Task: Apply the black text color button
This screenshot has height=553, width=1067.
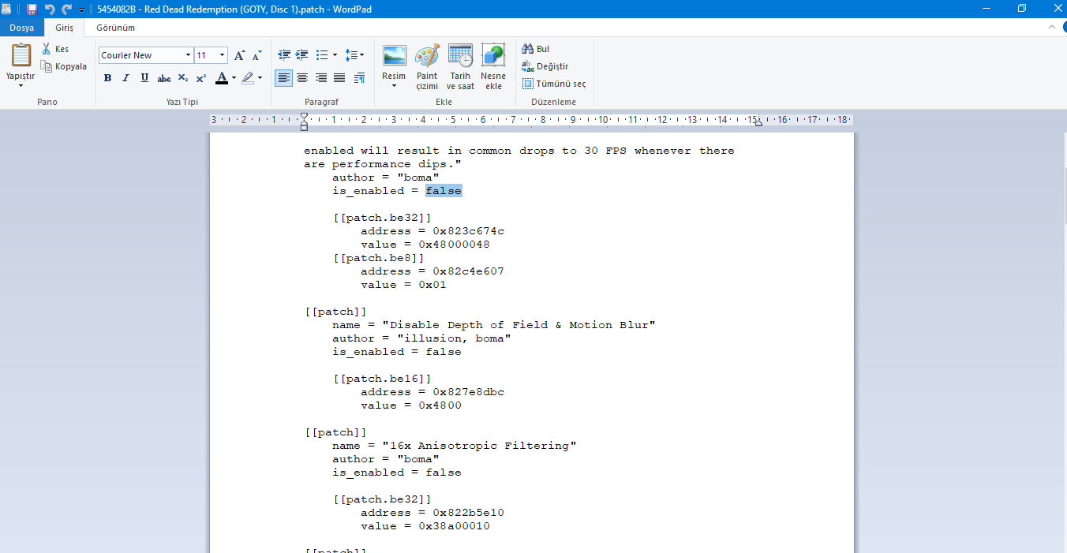Action: [222, 78]
